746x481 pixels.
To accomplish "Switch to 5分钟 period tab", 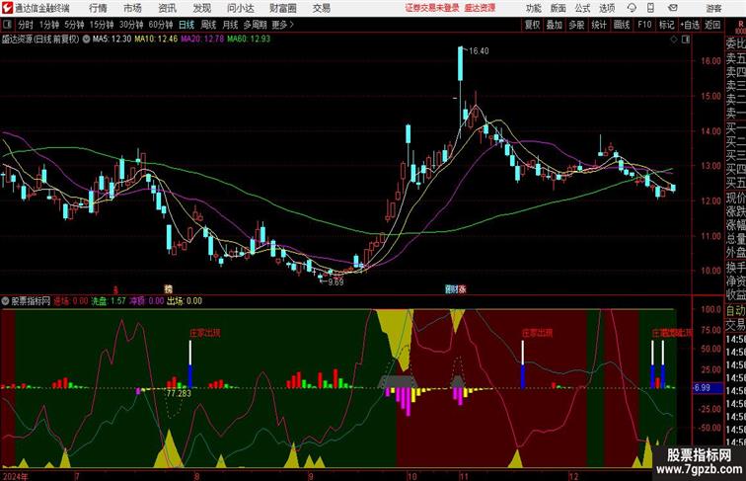I will pos(74,25).
